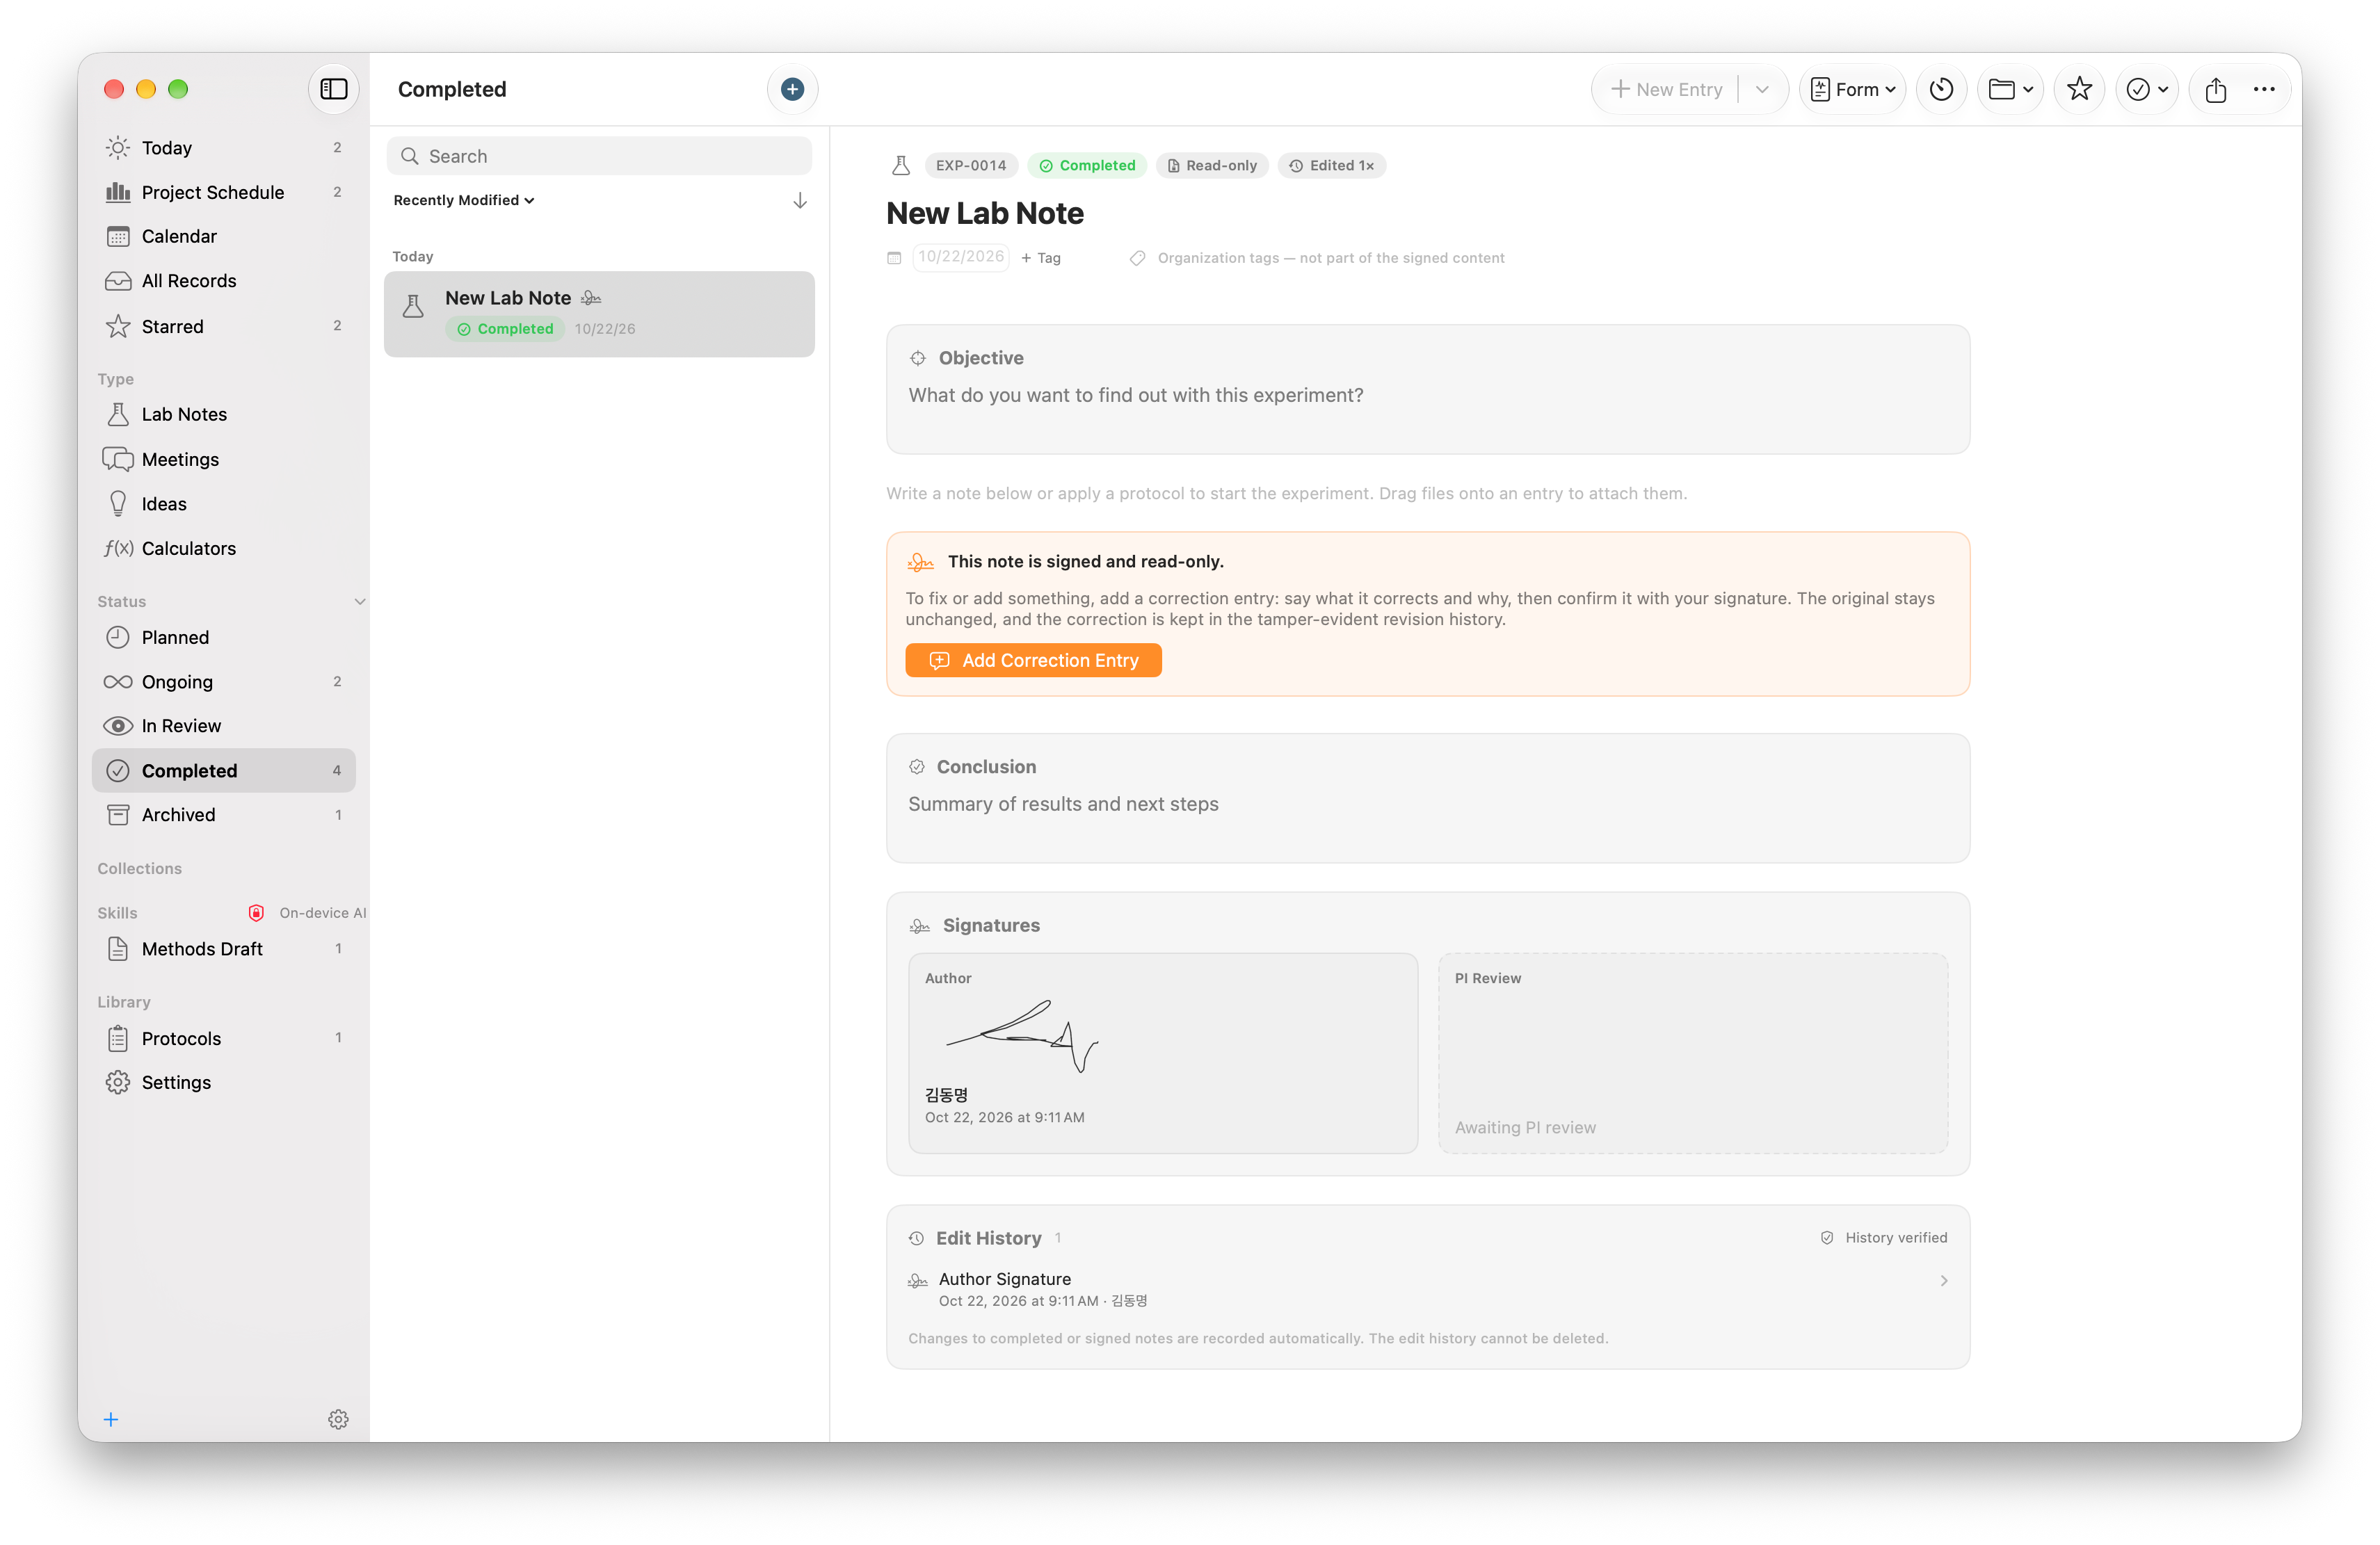Click the tag icon next to Organization tags

1137,258
